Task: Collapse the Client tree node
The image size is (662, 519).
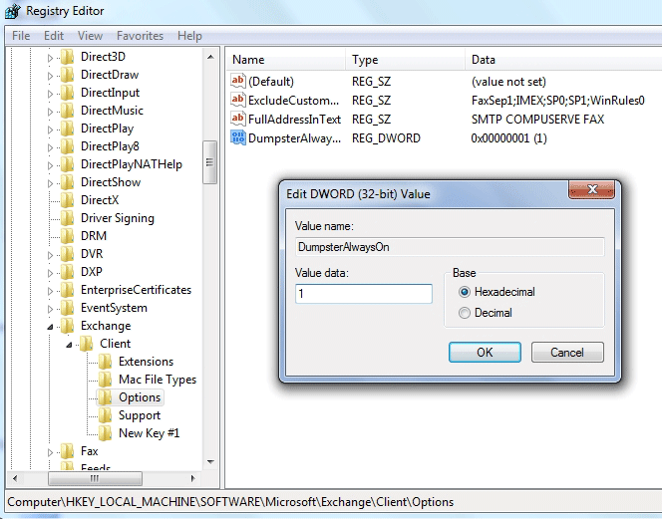Action: [x=69, y=344]
